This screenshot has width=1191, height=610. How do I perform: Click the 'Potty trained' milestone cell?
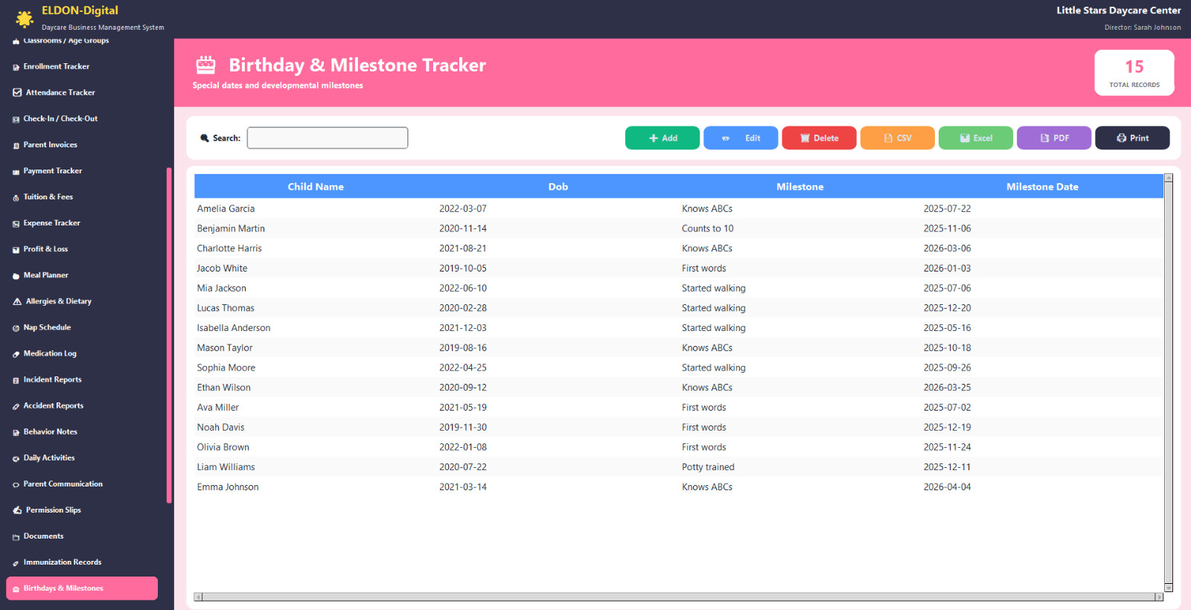(708, 467)
